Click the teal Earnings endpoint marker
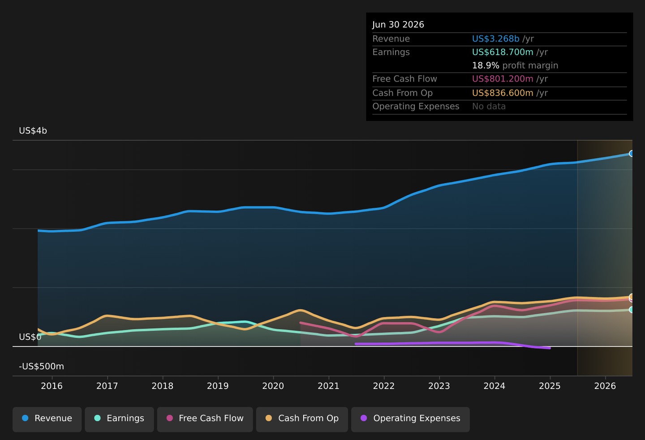 (x=632, y=310)
